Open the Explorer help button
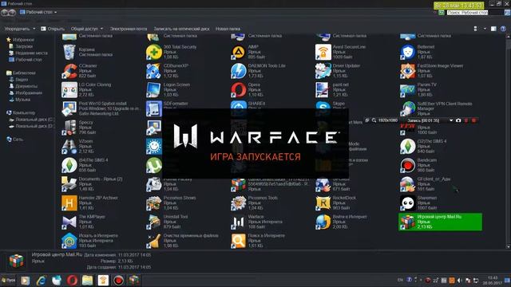Image resolution: width=511 pixels, height=287 pixels. tap(503, 29)
